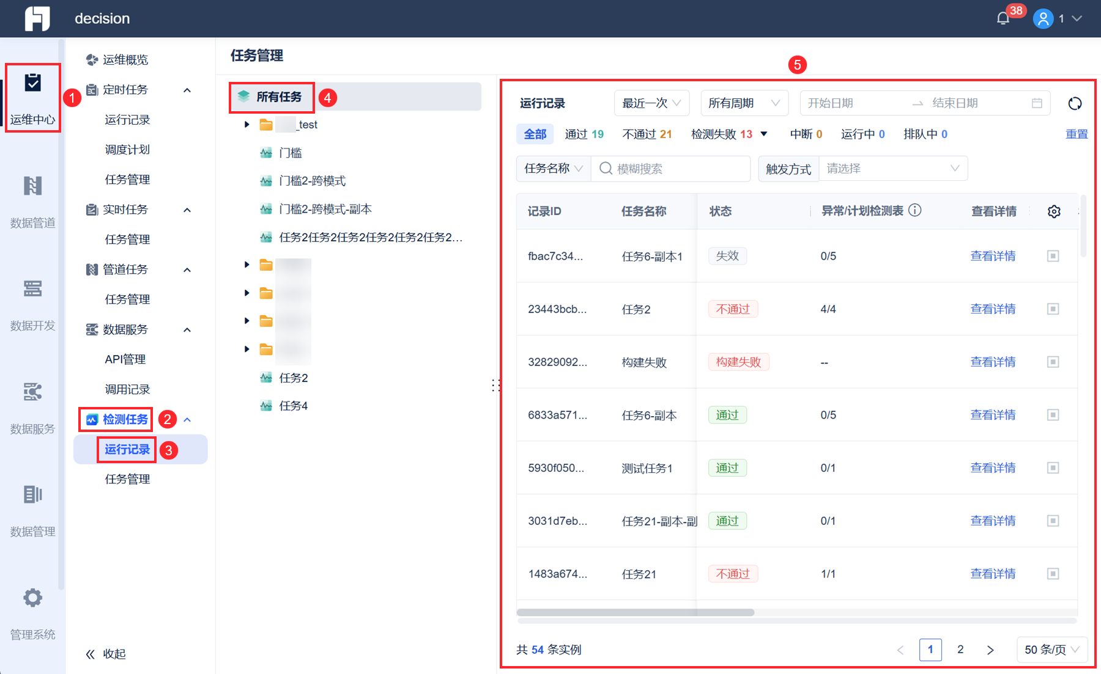Image resolution: width=1101 pixels, height=674 pixels.
Task: Collapse the 实时任务 menu section
Action: [x=187, y=210]
